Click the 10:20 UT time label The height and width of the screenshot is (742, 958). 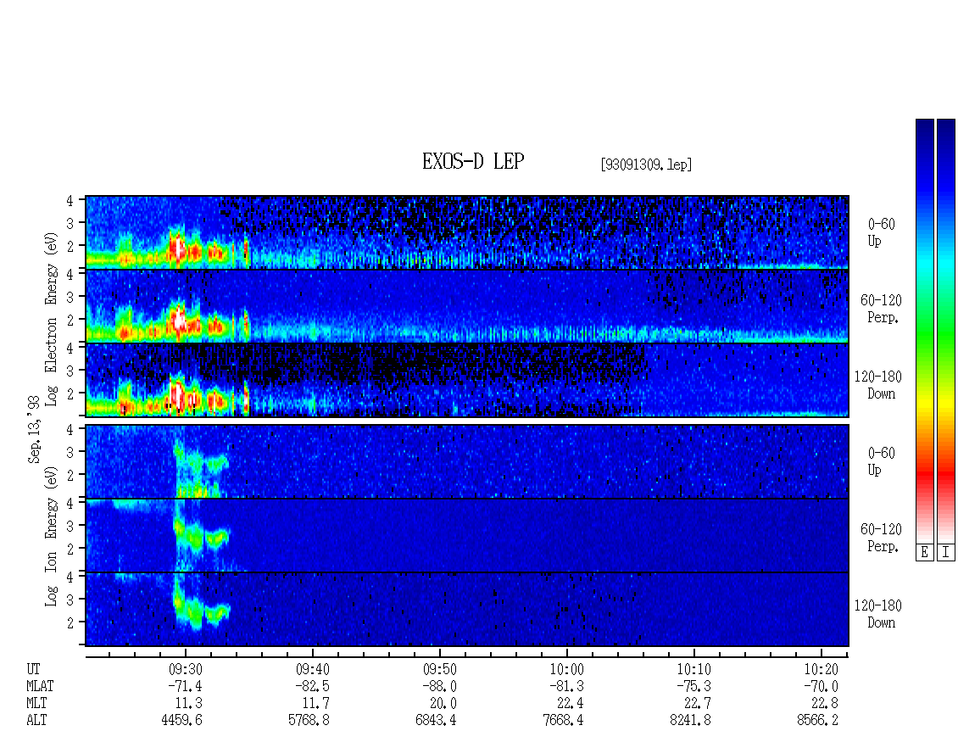(821, 669)
